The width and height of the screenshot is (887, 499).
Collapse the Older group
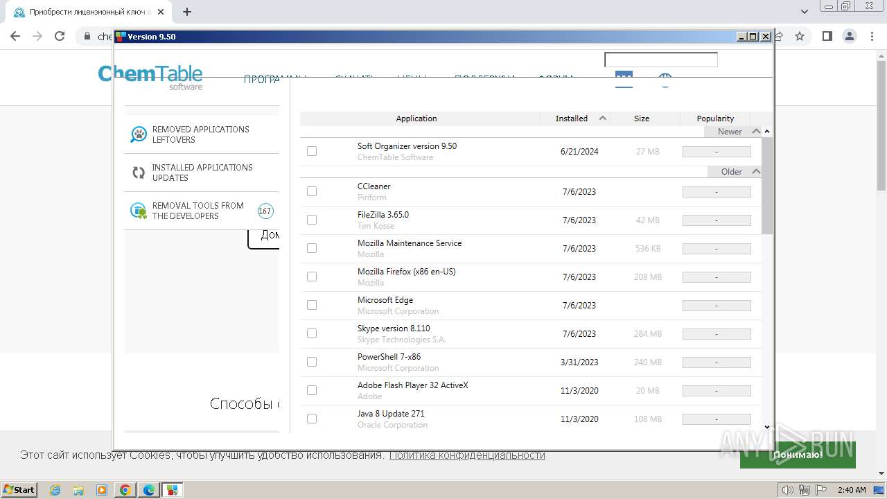pyautogui.click(x=756, y=171)
